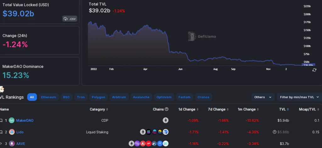Filter rankings by Cronos
This screenshot has height=148, width=322.
point(203,97)
